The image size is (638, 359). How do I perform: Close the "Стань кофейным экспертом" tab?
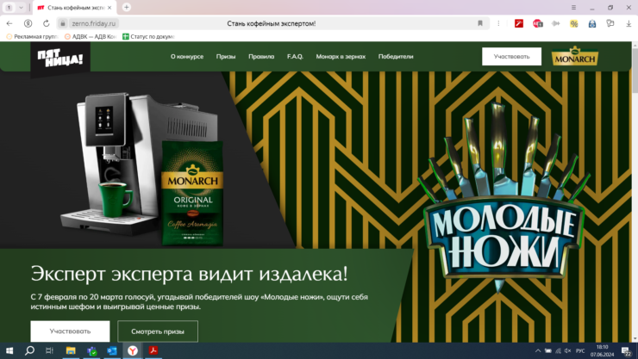(x=109, y=8)
